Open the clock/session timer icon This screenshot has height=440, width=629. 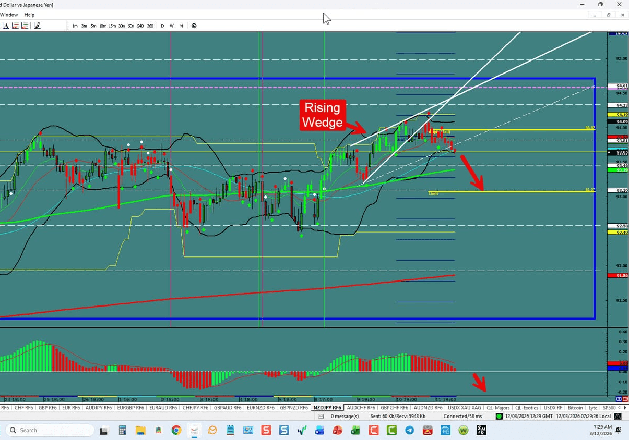[194, 26]
